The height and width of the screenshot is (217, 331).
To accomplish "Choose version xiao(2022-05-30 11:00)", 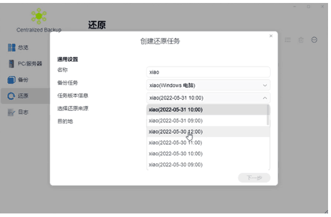I will click(208, 142).
